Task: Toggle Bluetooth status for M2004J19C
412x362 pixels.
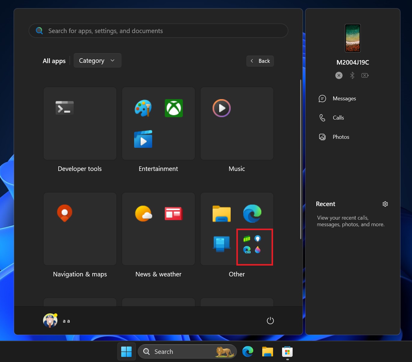Action: [x=352, y=75]
